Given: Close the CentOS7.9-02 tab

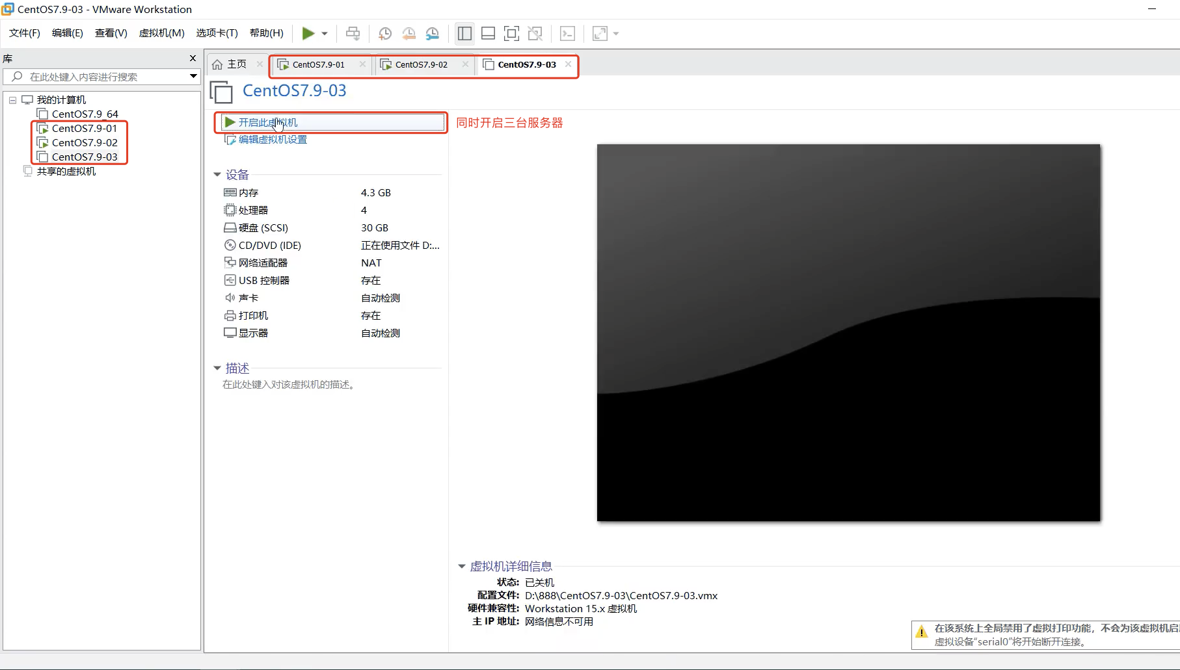Looking at the screenshot, I should (x=466, y=64).
